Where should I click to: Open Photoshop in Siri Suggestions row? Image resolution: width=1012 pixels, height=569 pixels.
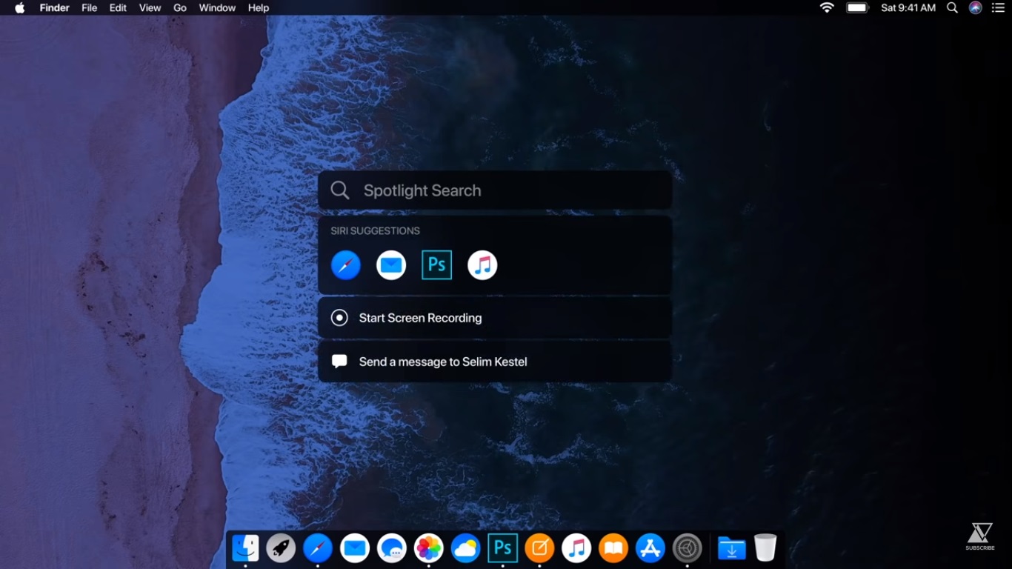[x=436, y=265]
